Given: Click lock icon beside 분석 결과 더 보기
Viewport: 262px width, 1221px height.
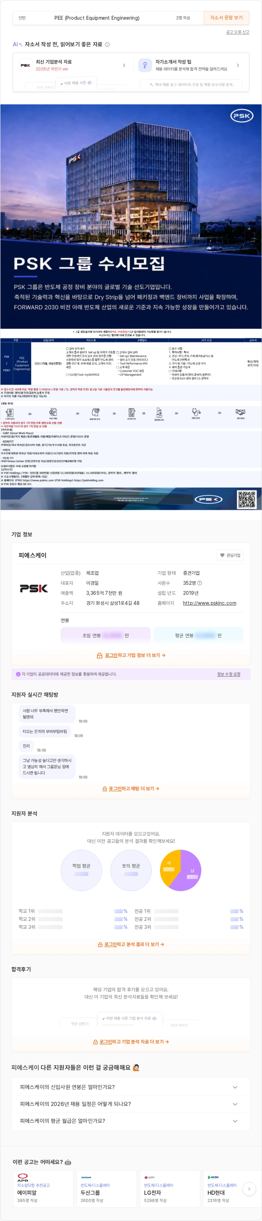Looking at the screenshot, I should tap(100, 945).
